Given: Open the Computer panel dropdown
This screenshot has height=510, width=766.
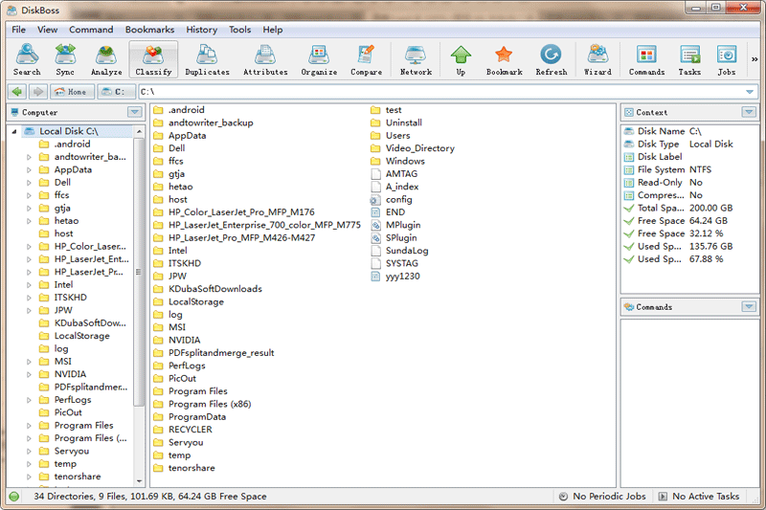Looking at the screenshot, I should coord(135,112).
